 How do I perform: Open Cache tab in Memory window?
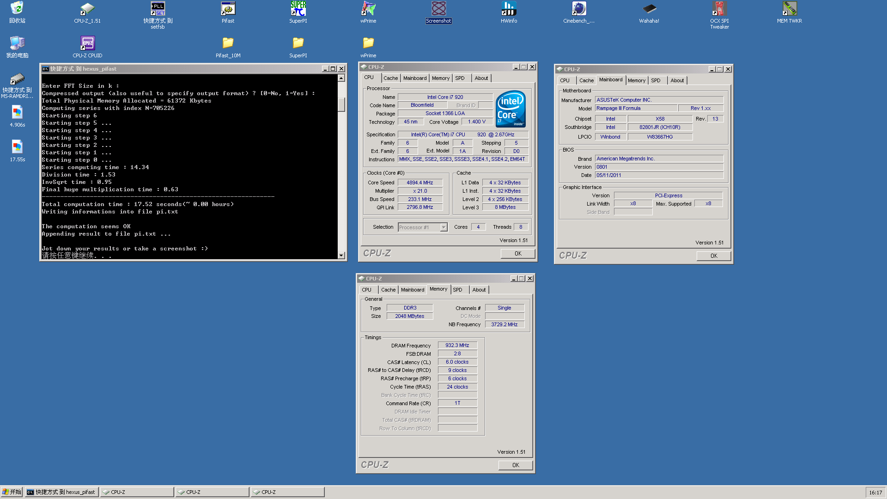point(388,290)
